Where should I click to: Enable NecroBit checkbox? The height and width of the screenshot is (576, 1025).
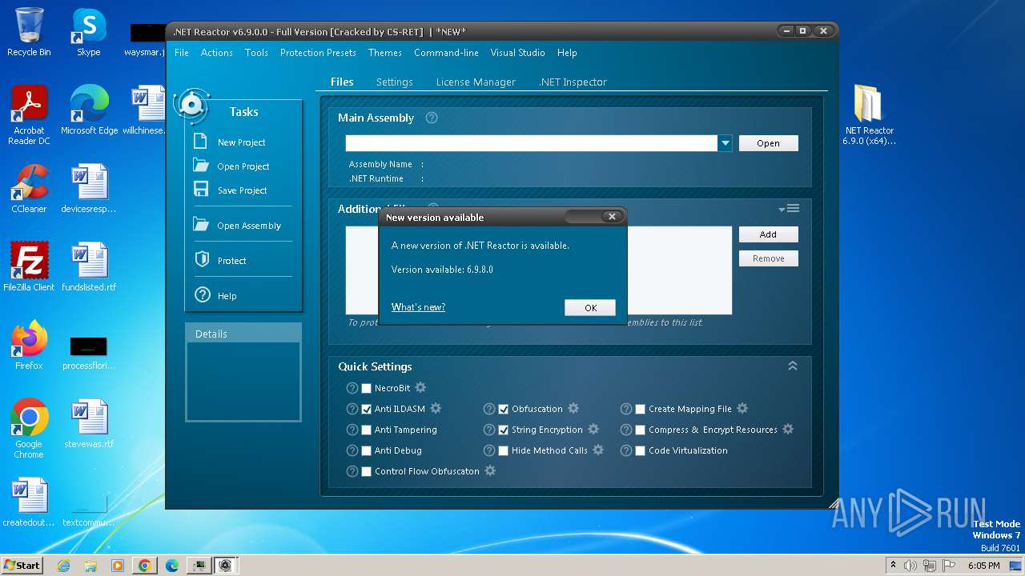[366, 388]
